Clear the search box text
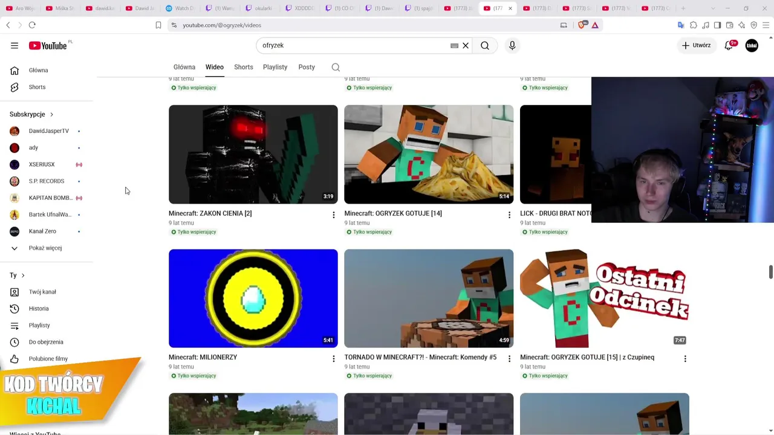 click(466, 45)
